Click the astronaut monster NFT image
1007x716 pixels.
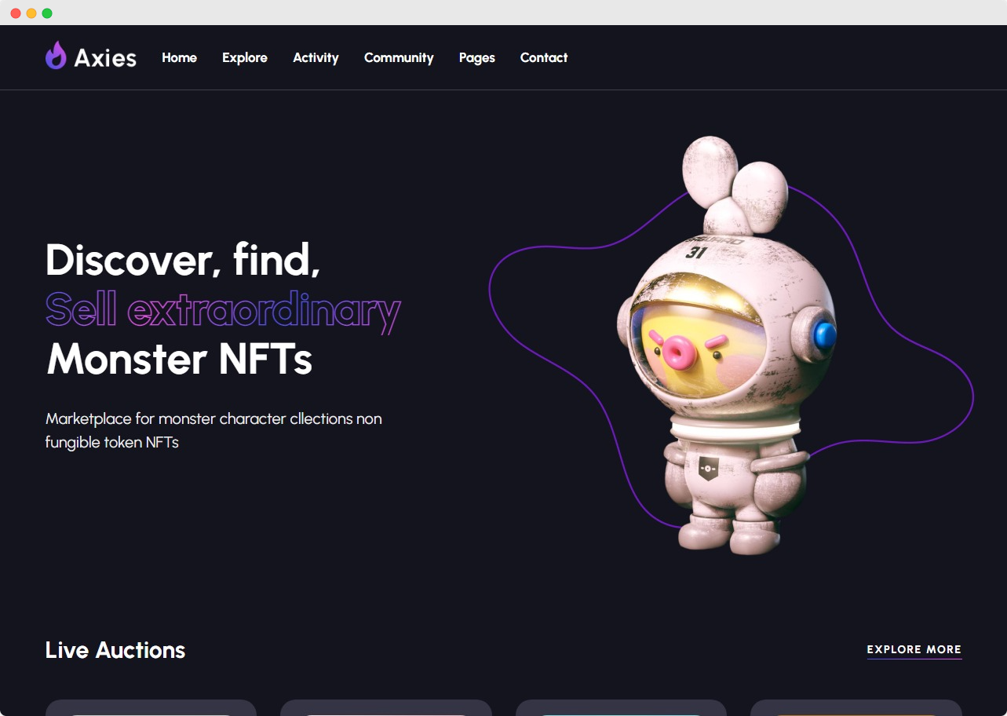tap(727, 345)
